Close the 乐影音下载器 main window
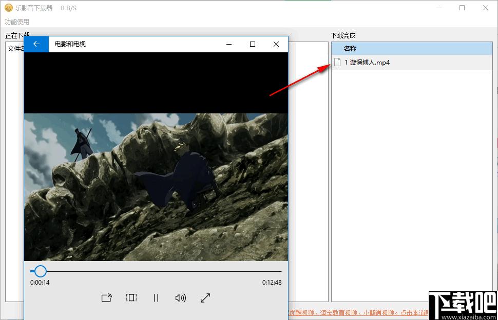This screenshot has width=498, height=320. (x=486, y=8)
